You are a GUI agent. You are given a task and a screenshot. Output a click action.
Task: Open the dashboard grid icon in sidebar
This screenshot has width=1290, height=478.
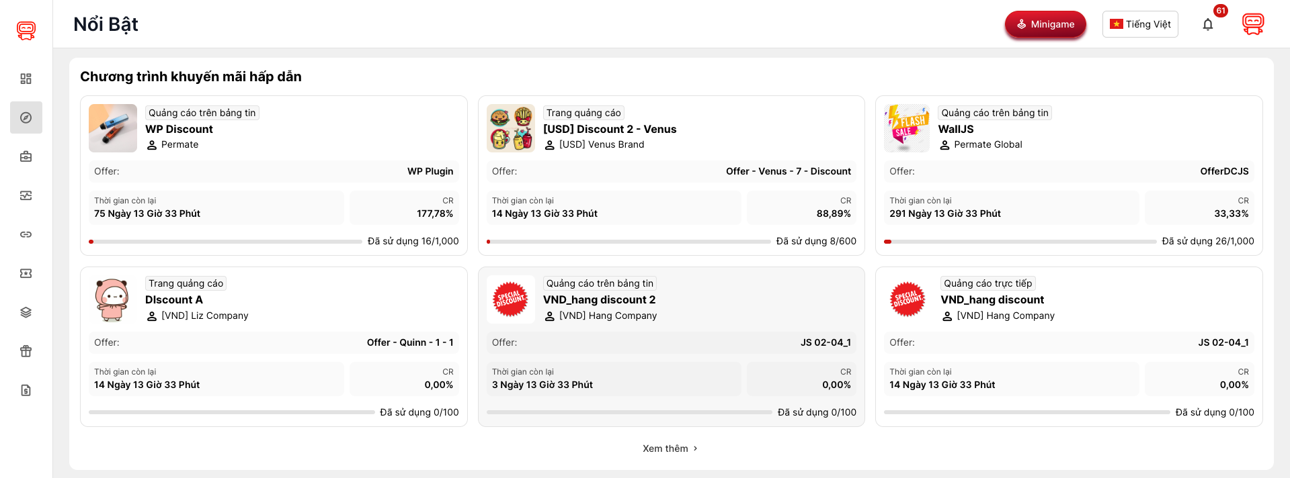[26, 79]
